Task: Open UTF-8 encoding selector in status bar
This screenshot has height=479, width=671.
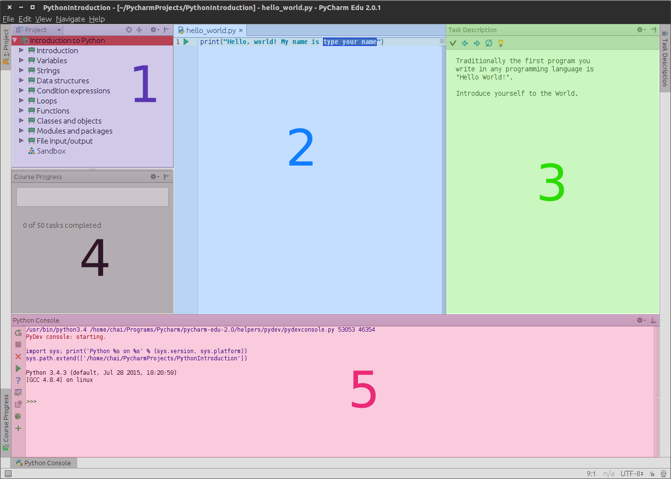Action: [632, 474]
